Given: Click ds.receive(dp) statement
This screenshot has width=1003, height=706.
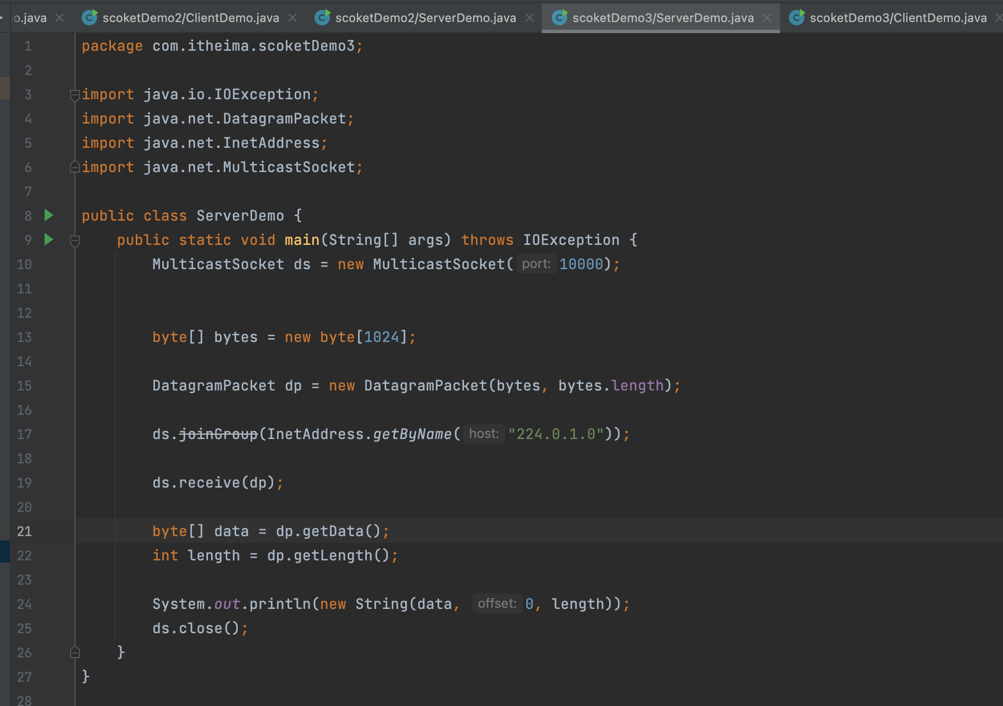Looking at the screenshot, I should point(218,483).
